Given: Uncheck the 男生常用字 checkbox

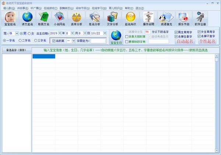Looking at the screenshot, I should (x=176, y=32).
